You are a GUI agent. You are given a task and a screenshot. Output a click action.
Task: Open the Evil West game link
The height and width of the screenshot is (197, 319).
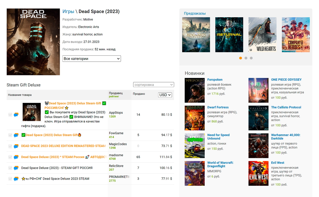[x=278, y=163]
